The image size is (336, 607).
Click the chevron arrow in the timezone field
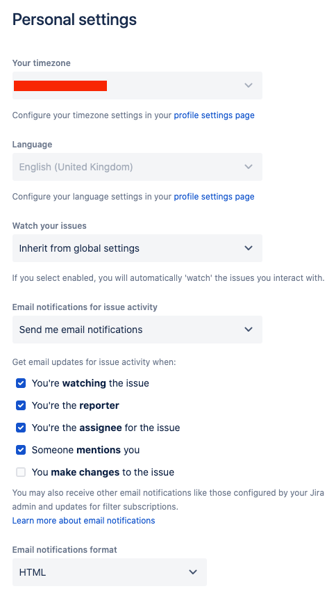tap(249, 86)
